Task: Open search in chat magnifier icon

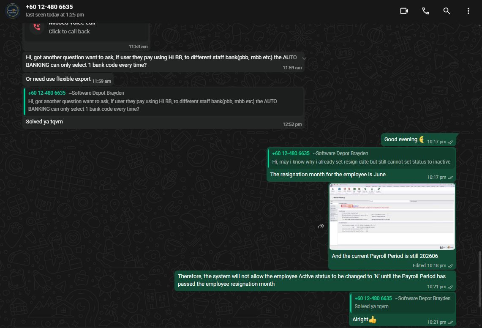Action: [x=447, y=11]
